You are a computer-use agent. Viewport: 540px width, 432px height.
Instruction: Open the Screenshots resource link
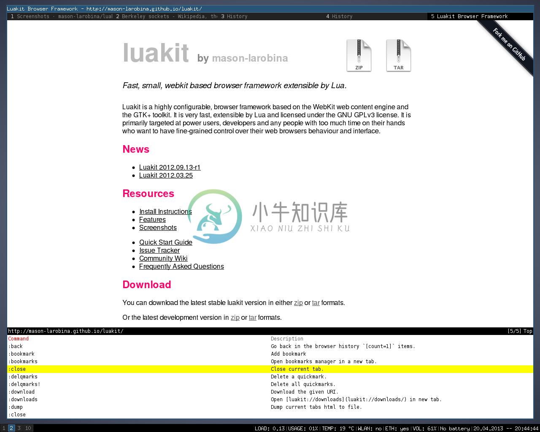pos(158,228)
